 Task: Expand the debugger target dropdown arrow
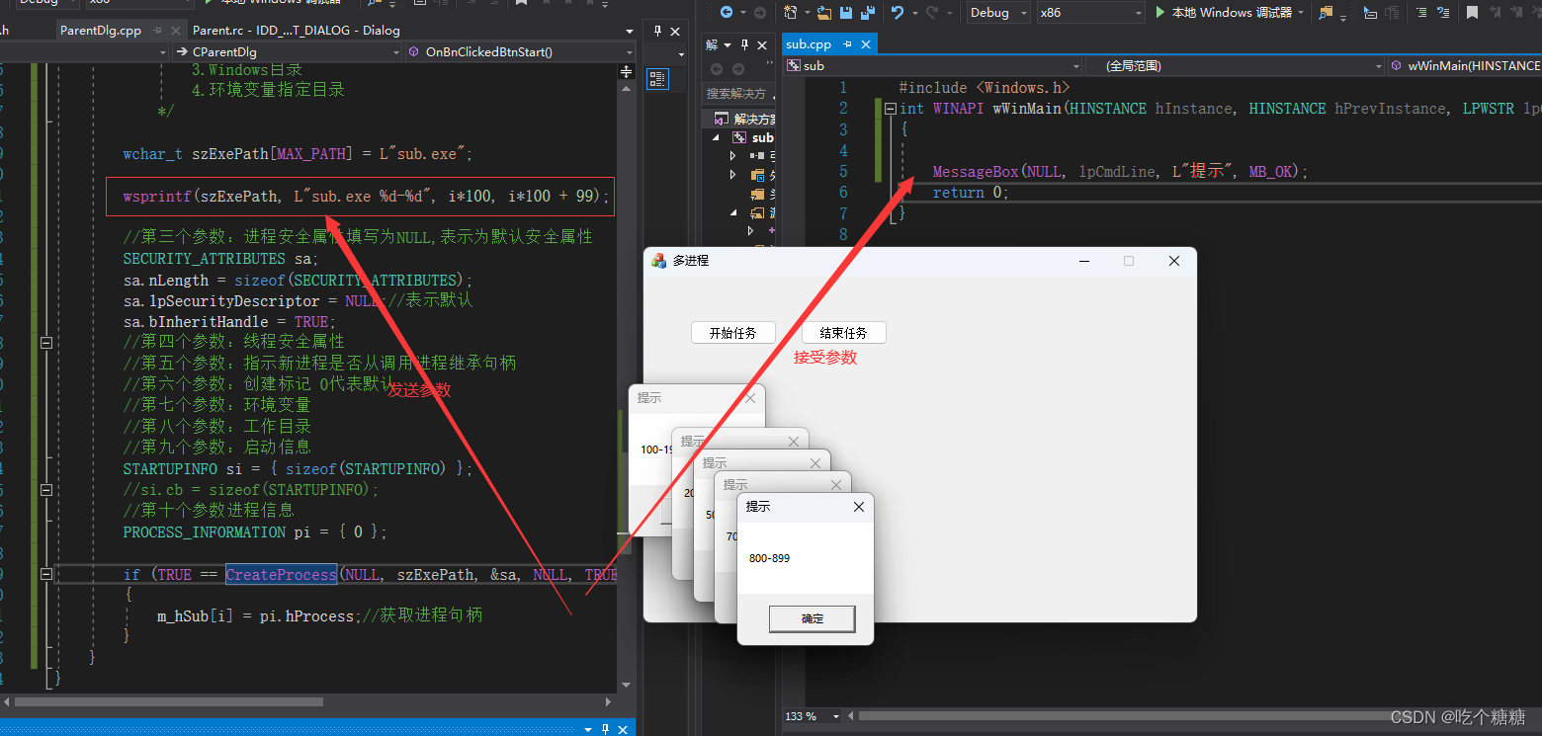1301,13
